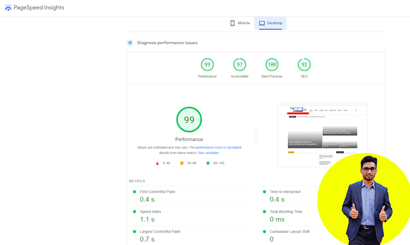Jump to the Best Practices 100 gauge
The image size is (410, 245).
click(x=272, y=65)
